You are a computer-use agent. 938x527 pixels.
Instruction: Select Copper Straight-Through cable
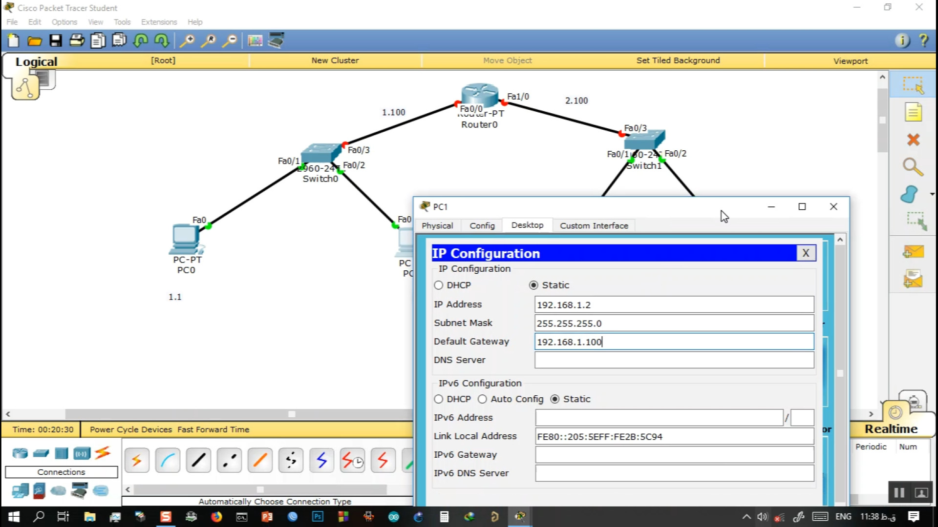(198, 460)
